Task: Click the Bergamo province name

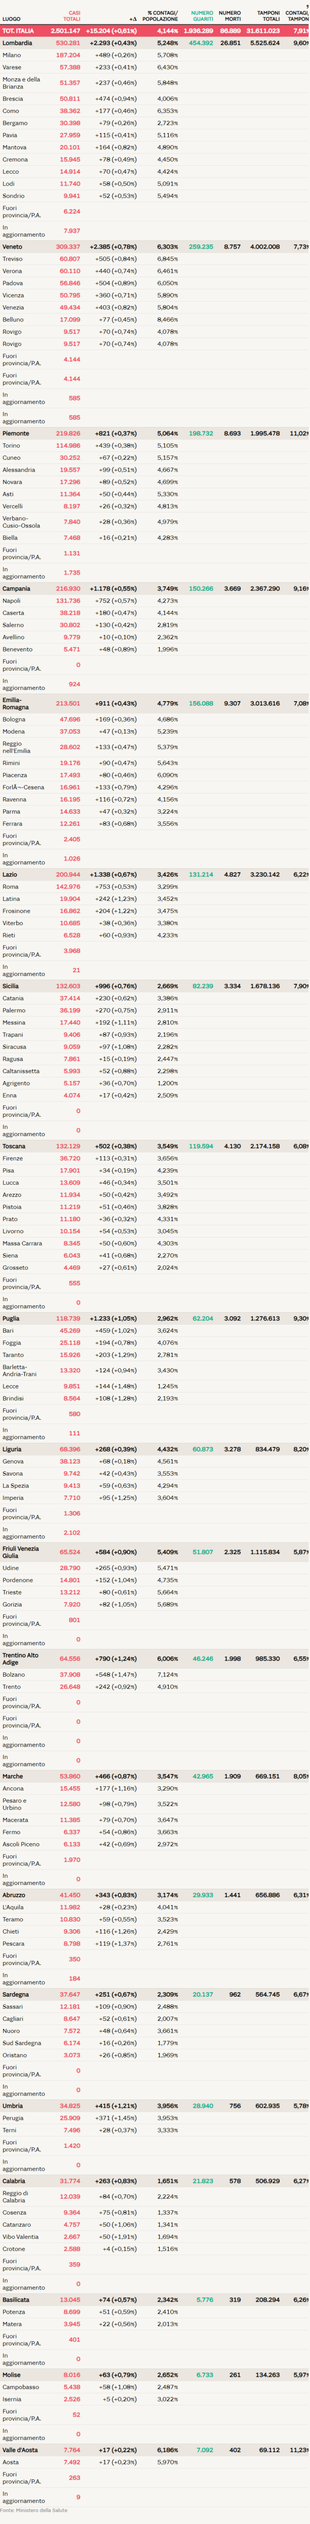Action: (15, 123)
